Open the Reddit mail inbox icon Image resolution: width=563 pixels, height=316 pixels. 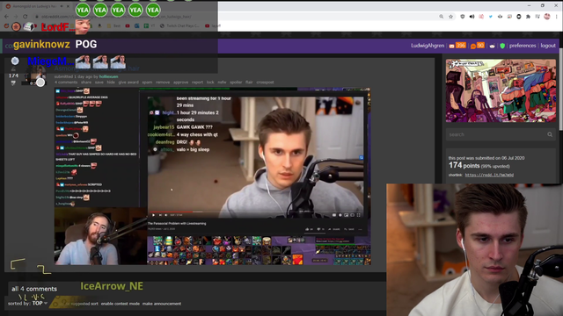pyautogui.click(x=451, y=46)
